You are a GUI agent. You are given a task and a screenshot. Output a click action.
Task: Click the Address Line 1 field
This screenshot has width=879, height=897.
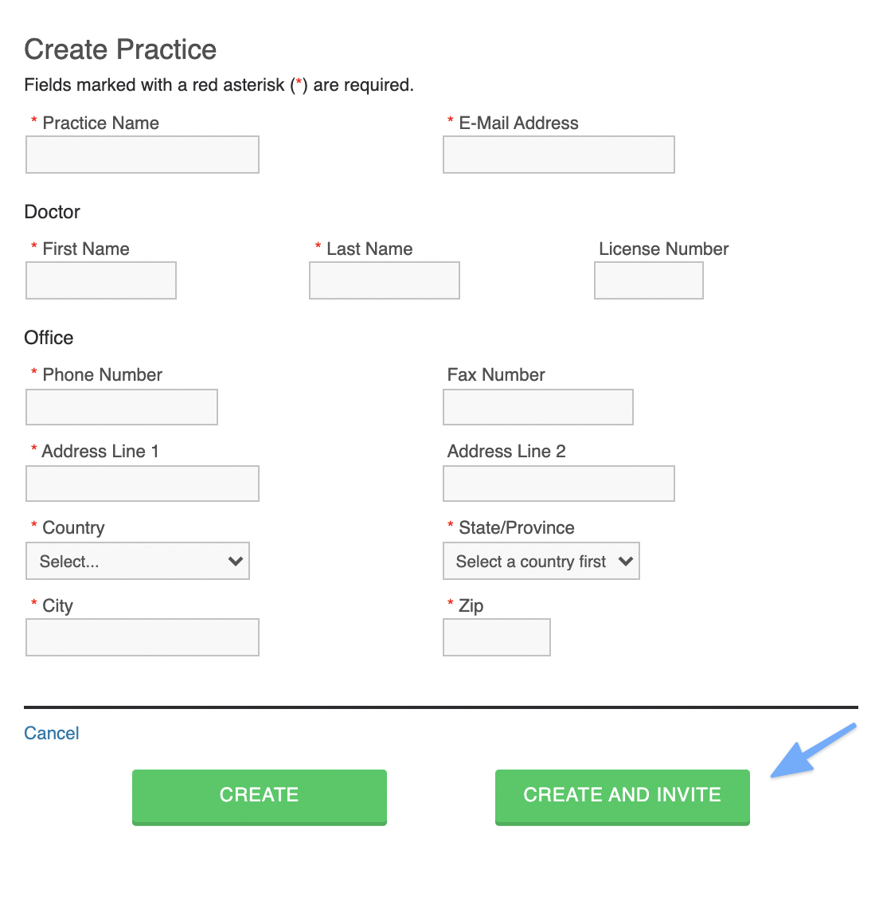coord(143,484)
